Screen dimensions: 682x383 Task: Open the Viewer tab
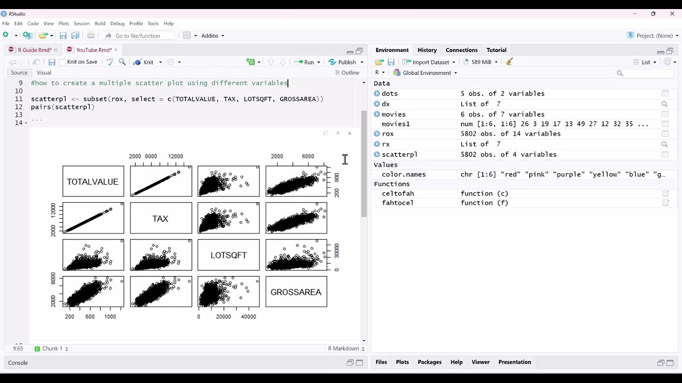tap(480, 362)
